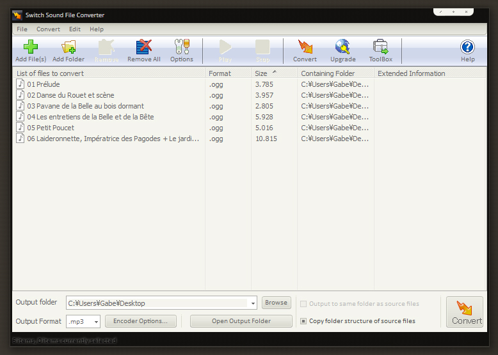Click the containing folder path of 01 Prélude

335,84
